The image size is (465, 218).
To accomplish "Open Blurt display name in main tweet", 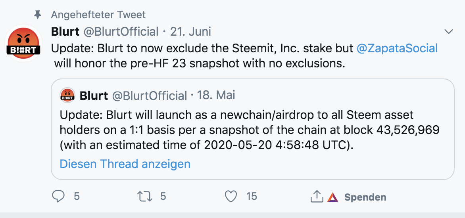I will (65, 31).
